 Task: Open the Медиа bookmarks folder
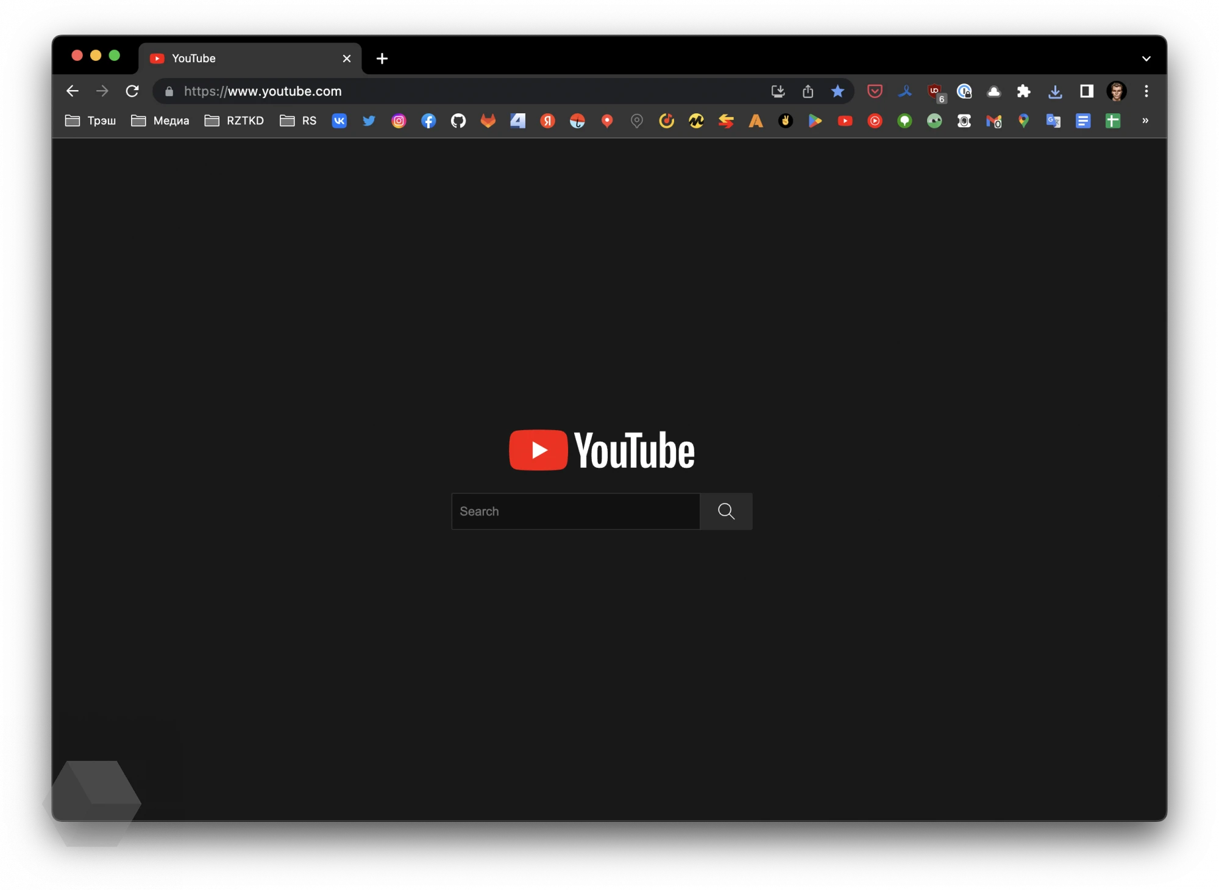[160, 121]
